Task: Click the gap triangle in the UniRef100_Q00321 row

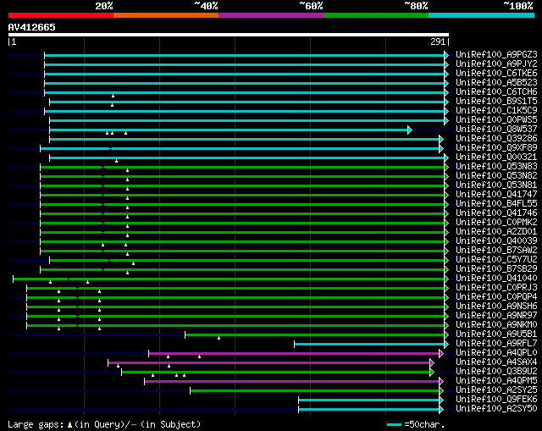Action: pos(117,161)
